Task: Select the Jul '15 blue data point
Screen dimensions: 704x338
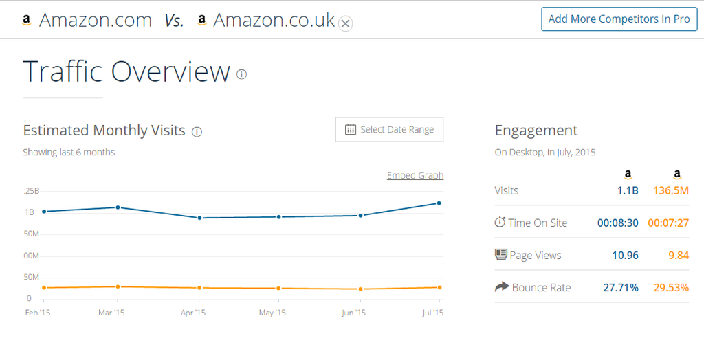Action: click(x=439, y=203)
